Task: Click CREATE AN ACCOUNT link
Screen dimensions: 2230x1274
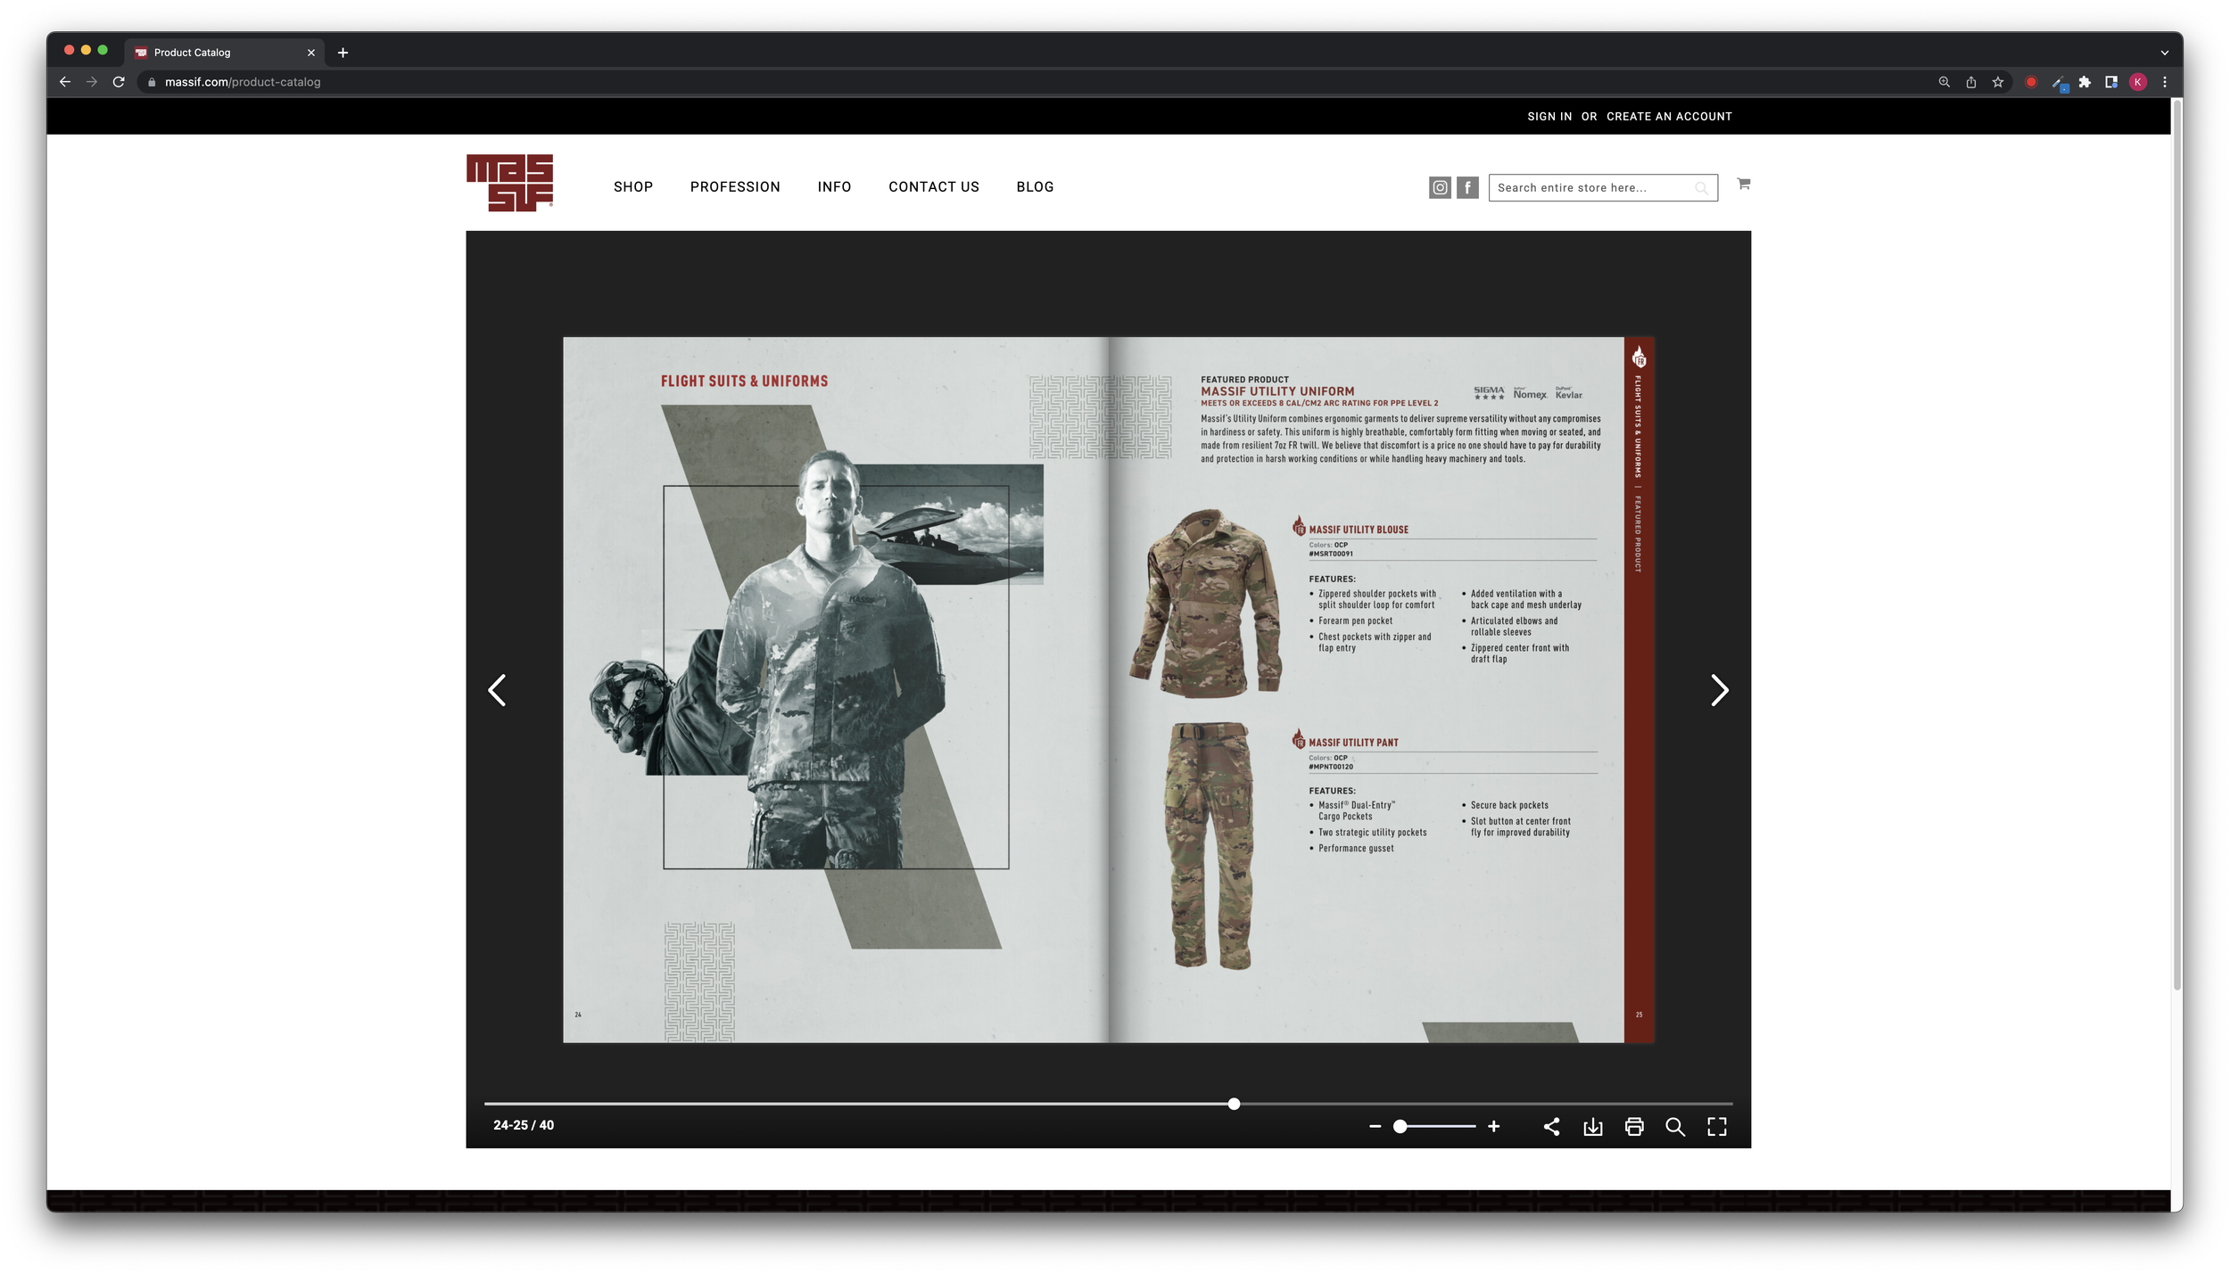Action: 1669,117
